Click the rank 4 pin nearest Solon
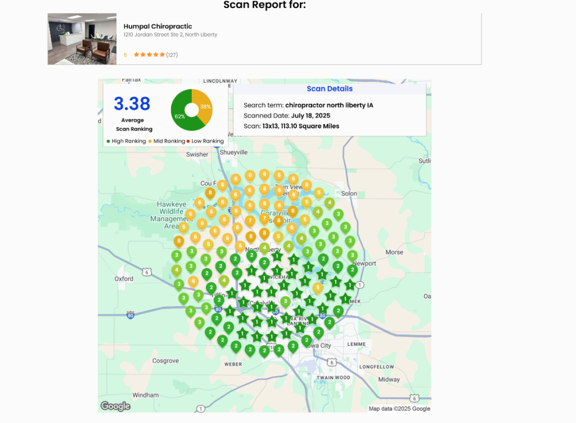Image resolution: width=576 pixels, height=423 pixels. coord(330,203)
